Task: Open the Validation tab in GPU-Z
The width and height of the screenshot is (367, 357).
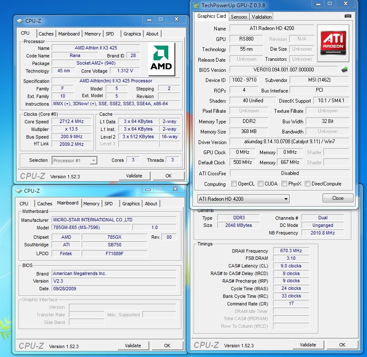Action: point(262,17)
